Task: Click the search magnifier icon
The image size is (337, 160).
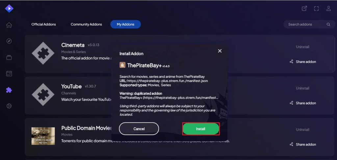Action: click(x=328, y=24)
